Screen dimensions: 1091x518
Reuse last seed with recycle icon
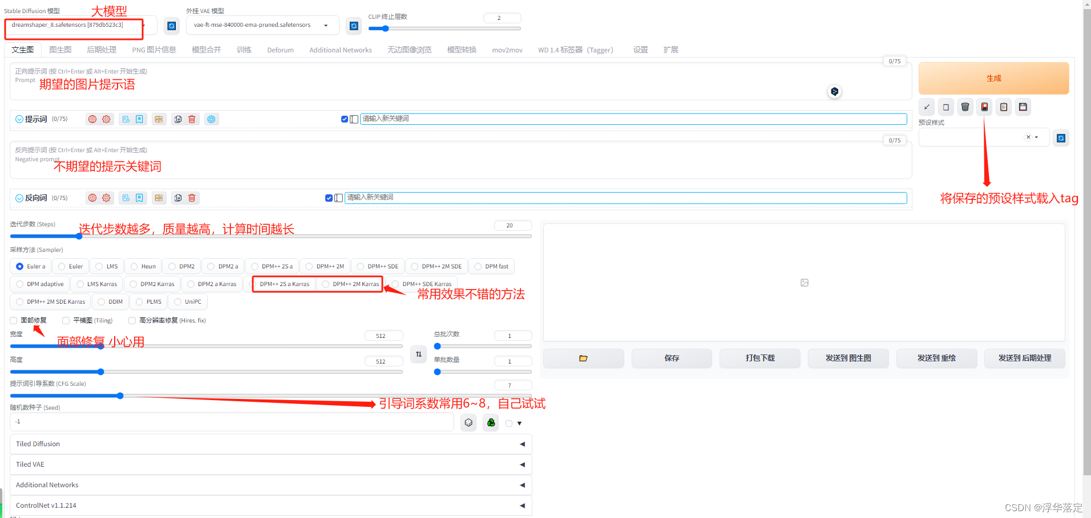coord(491,423)
